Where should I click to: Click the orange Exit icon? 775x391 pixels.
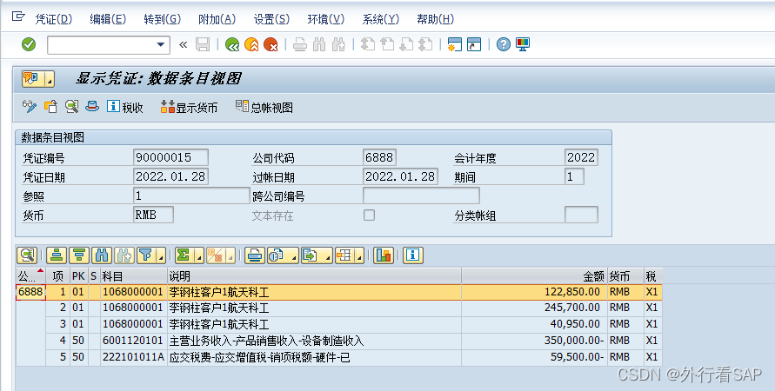click(x=251, y=45)
